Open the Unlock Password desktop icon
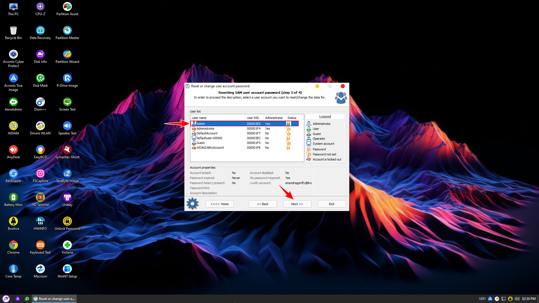The height and width of the screenshot is (303, 539). (67, 221)
